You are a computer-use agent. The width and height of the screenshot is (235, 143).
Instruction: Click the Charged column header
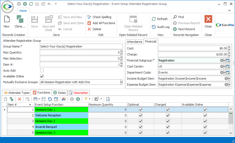168,105
